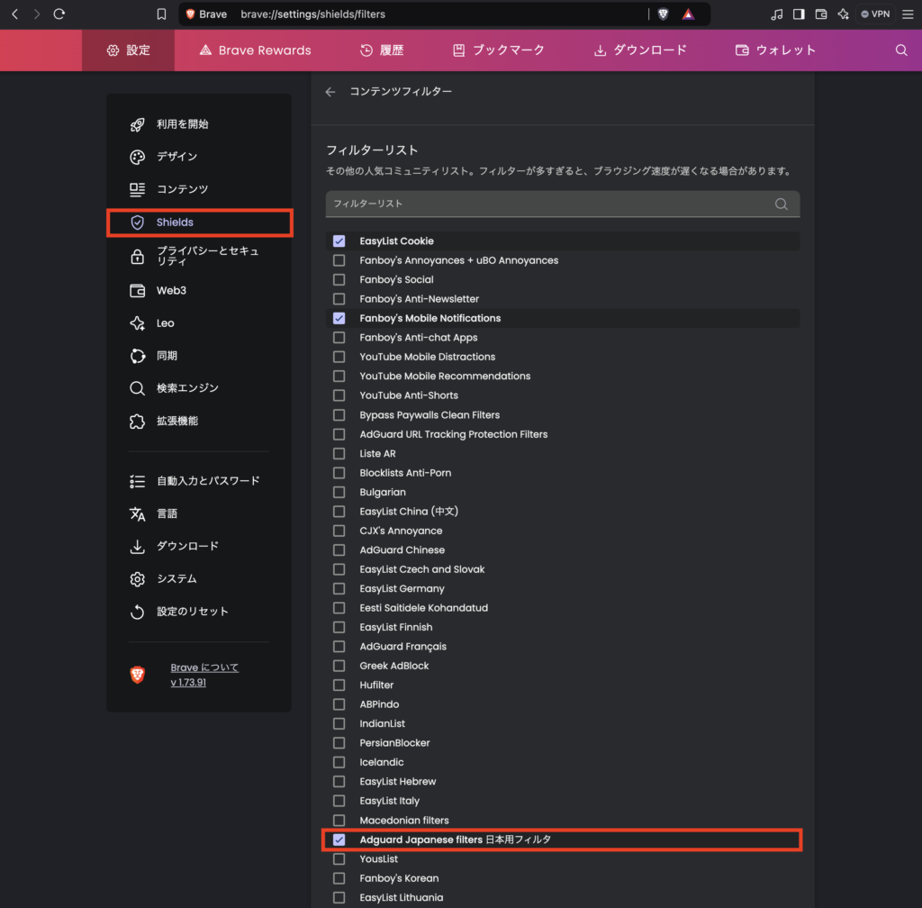
Task: Open the ウォレット tab
Action: (775, 50)
